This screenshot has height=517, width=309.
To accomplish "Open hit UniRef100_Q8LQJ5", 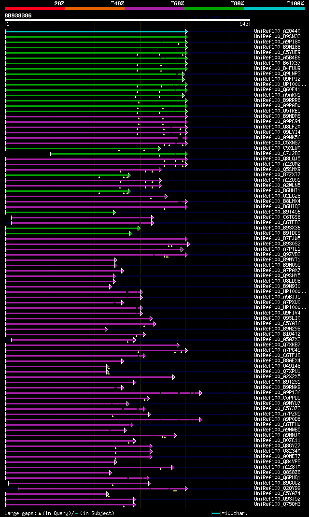I will pyautogui.click(x=277, y=159).
